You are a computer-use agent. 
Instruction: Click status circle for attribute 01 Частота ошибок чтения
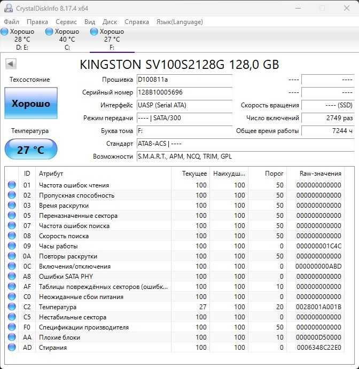pos(12,185)
